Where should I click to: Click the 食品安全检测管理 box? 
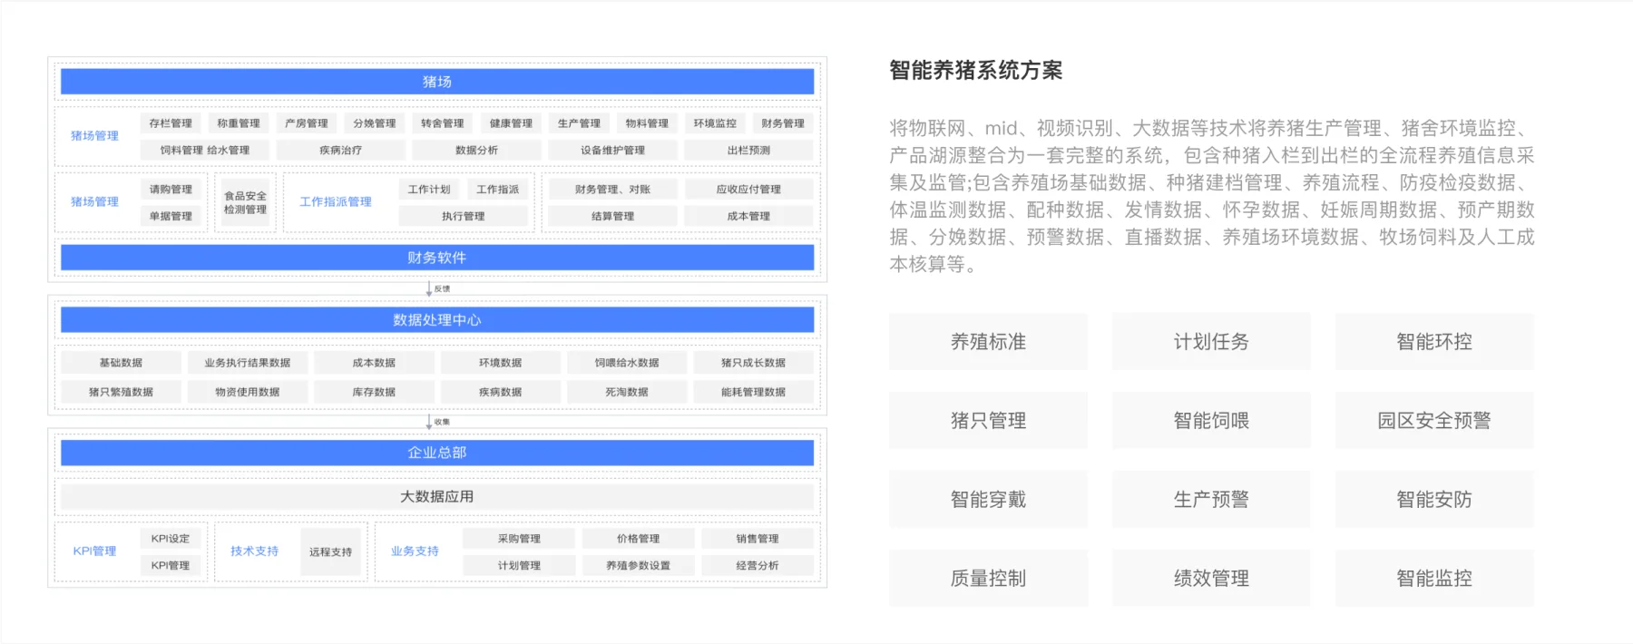pyautogui.click(x=246, y=203)
